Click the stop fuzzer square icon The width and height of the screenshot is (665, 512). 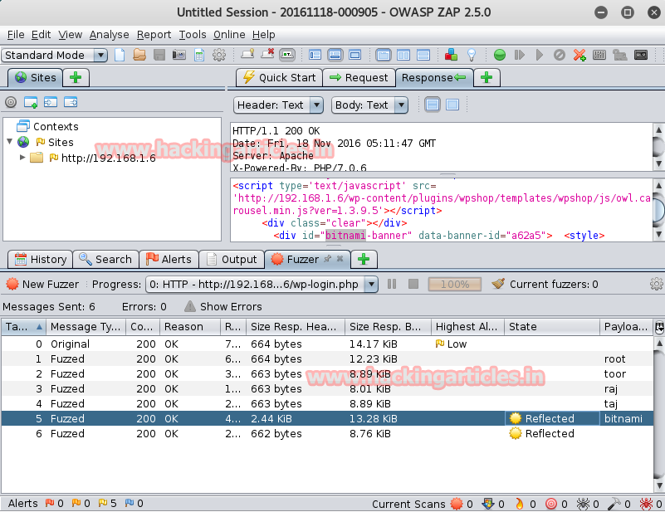[413, 284]
